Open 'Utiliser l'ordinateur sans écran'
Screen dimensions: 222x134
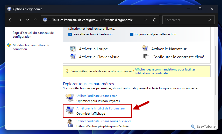97,96
